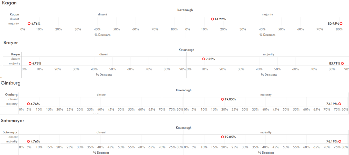Click the 19.05% circle in the Ginsburg chart
The image size is (349, 155).
point(222,99)
